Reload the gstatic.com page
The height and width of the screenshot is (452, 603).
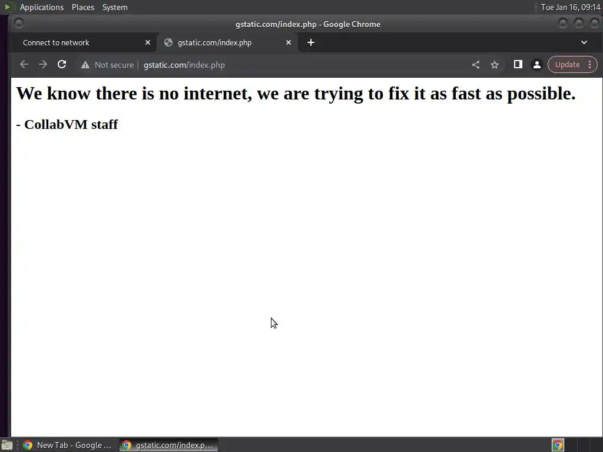click(62, 65)
